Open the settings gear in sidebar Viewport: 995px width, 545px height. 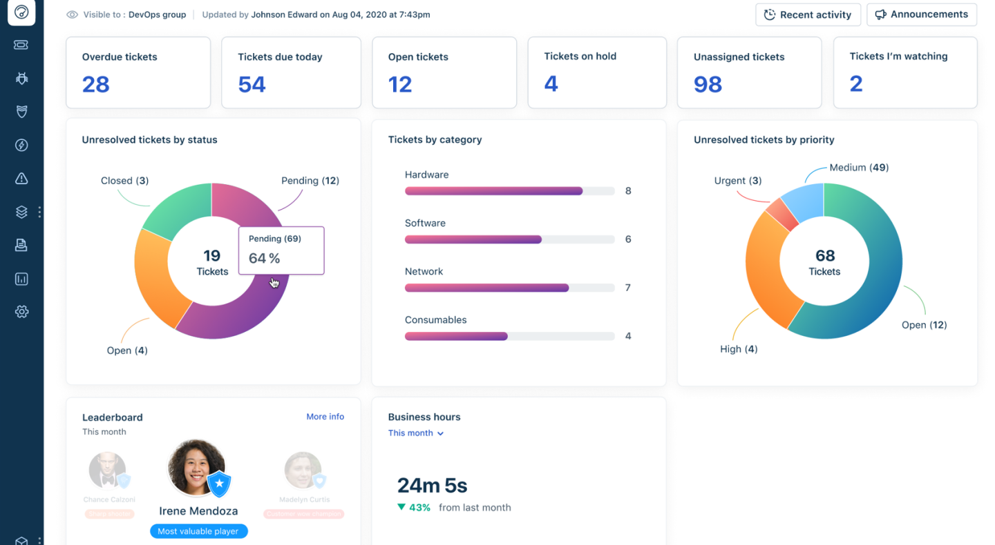(x=21, y=312)
